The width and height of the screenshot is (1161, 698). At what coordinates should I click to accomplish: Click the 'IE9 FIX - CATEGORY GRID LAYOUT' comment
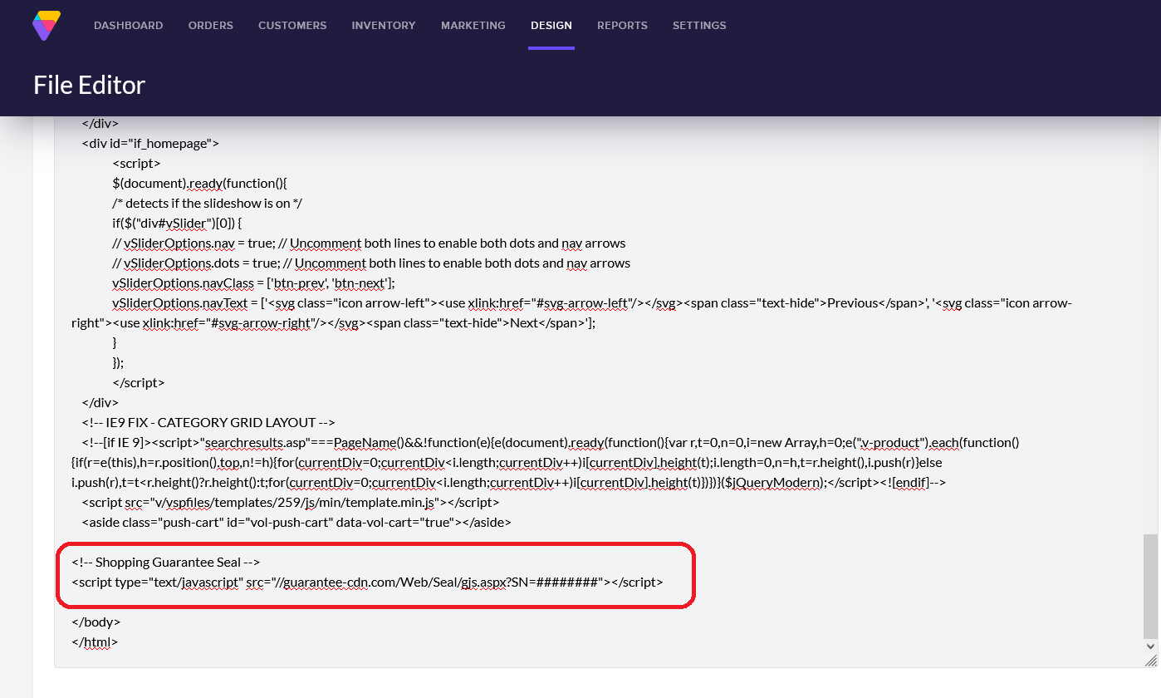208,423
